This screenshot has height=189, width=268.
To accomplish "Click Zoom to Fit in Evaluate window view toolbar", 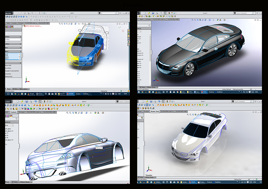I will [x=67, y=113].
